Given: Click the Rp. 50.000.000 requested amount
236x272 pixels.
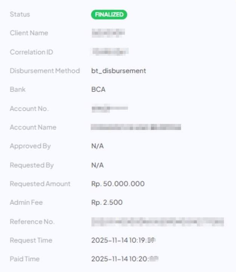Looking at the screenshot, I should (x=118, y=184).
